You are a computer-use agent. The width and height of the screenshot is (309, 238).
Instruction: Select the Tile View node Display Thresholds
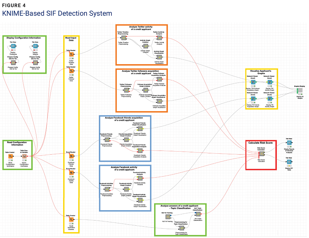click(13, 46)
